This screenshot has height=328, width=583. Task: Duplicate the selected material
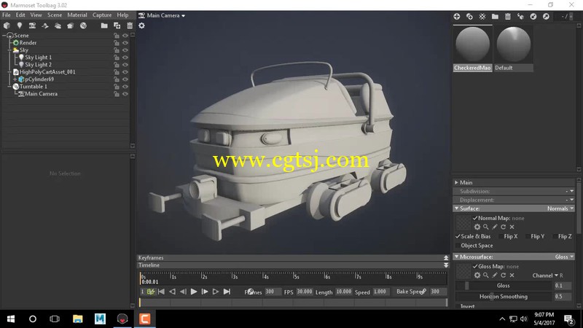click(x=469, y=16)
